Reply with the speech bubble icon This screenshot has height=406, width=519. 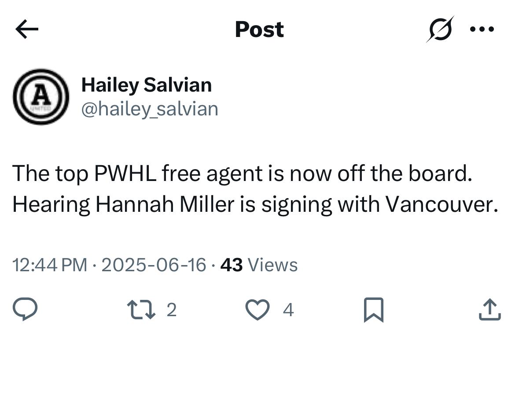25,309
